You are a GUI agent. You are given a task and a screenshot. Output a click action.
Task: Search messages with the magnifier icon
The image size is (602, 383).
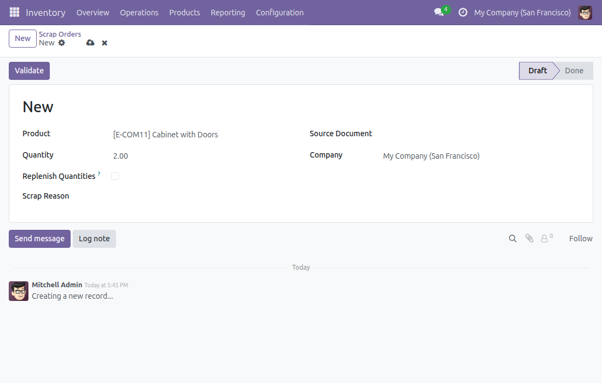coord(513,239)
